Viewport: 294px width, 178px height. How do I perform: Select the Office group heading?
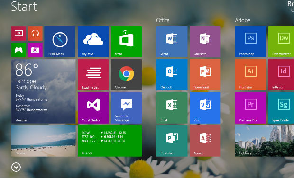point(163,20)
